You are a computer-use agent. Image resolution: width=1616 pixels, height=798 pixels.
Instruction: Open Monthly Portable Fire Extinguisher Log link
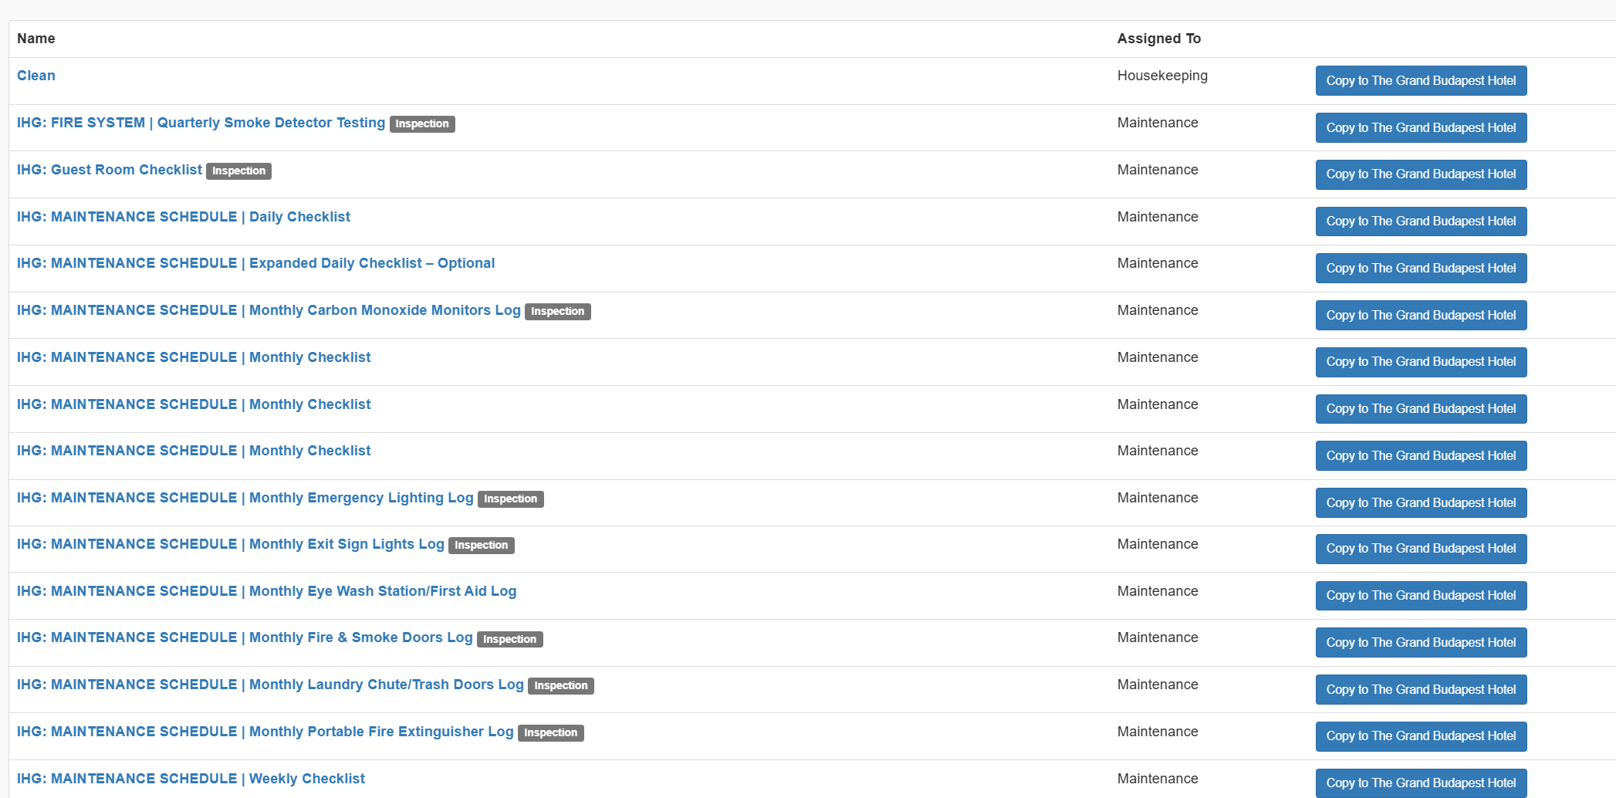pos(265,732)
